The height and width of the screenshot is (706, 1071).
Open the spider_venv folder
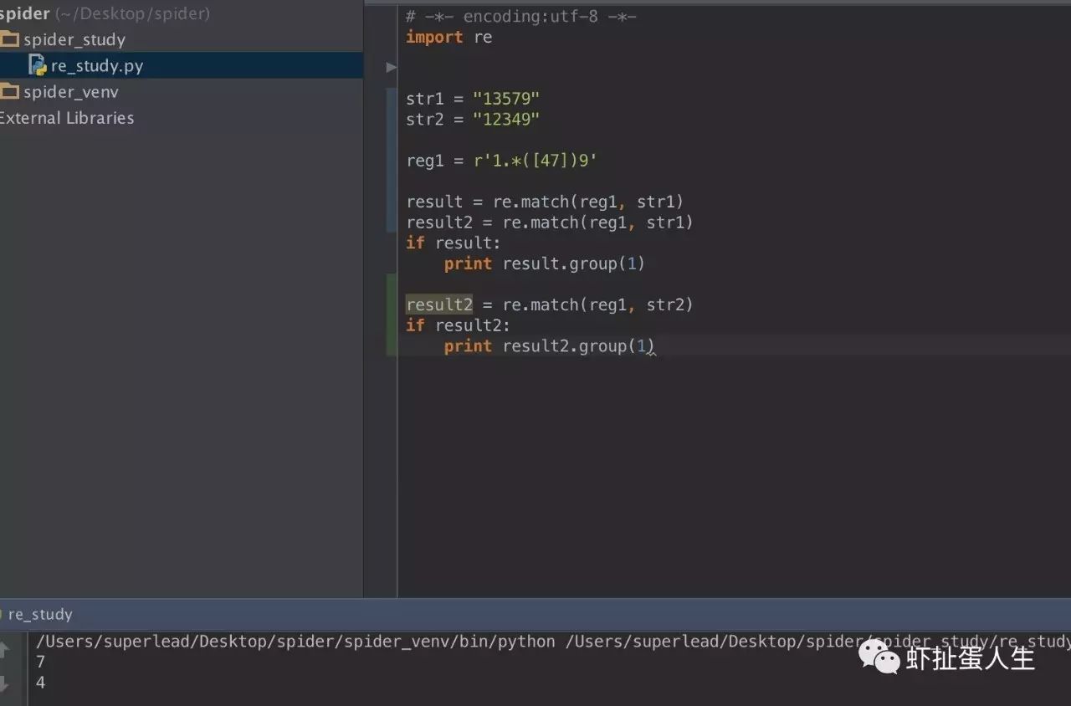click(x=71, y=92)
